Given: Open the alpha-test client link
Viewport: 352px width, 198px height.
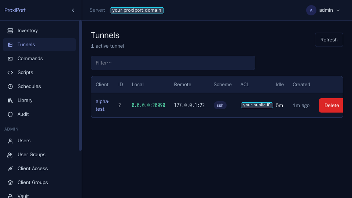Looking at the screenshot, I should click(x=102, y=105).
